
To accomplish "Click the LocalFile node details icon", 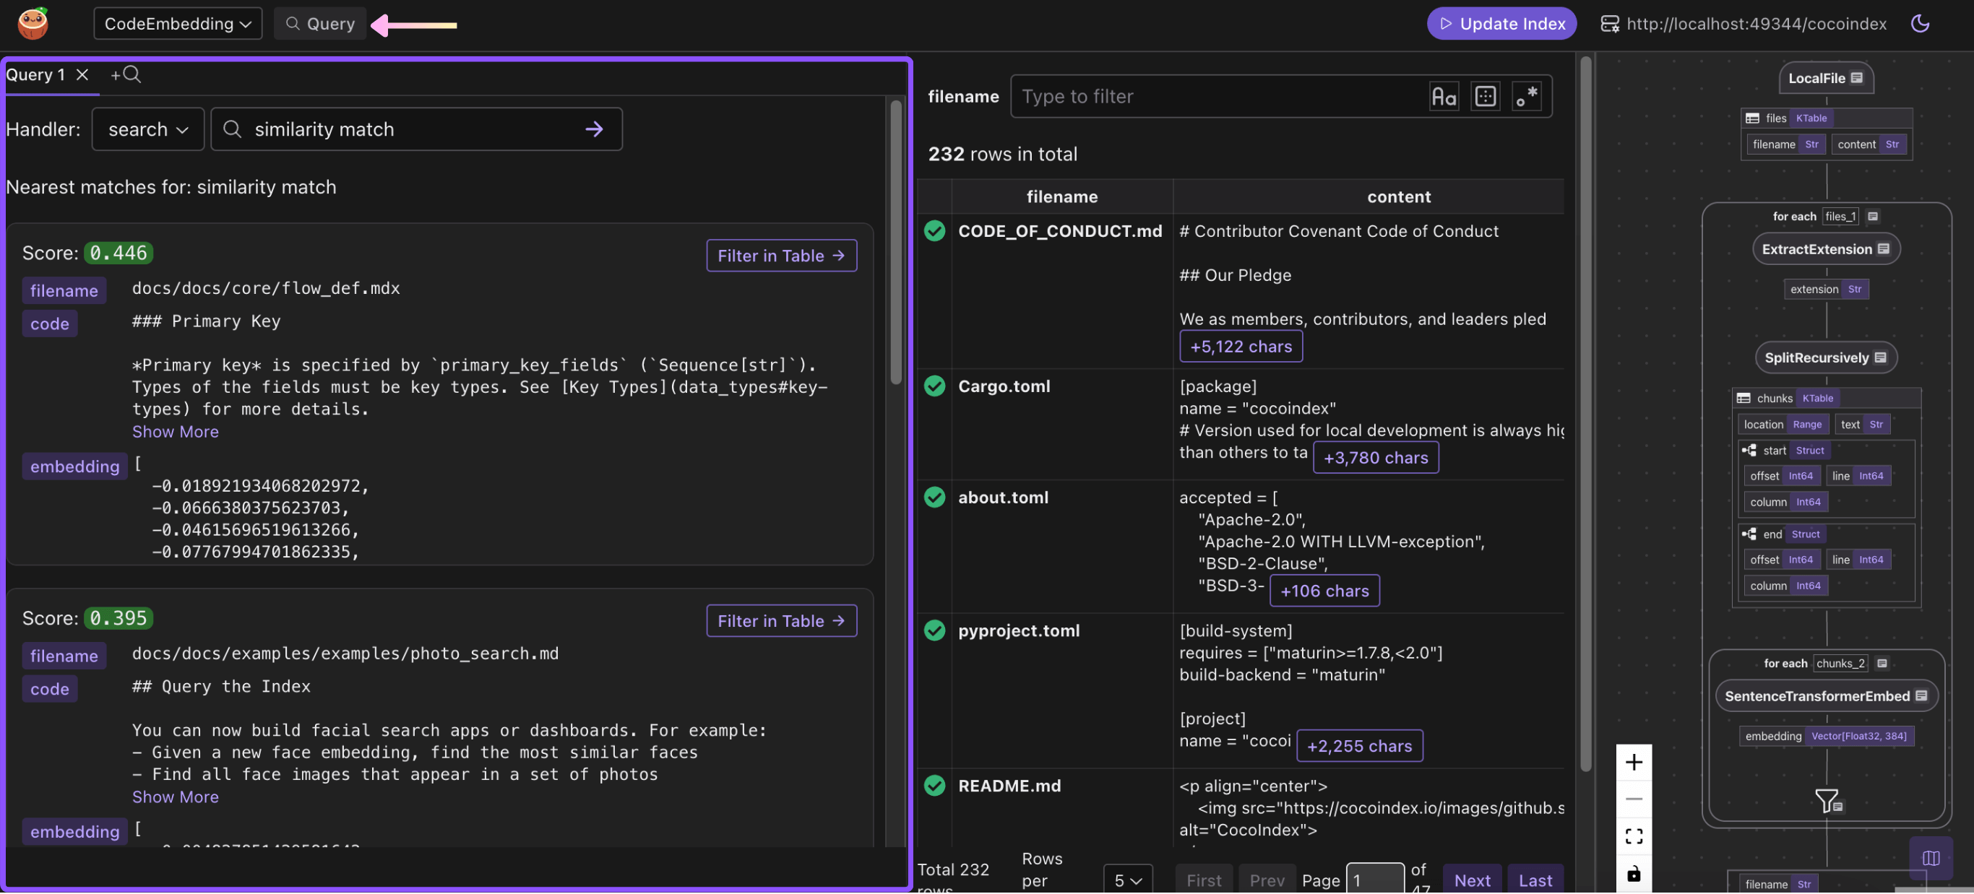I will click(x=1856, y=78).
